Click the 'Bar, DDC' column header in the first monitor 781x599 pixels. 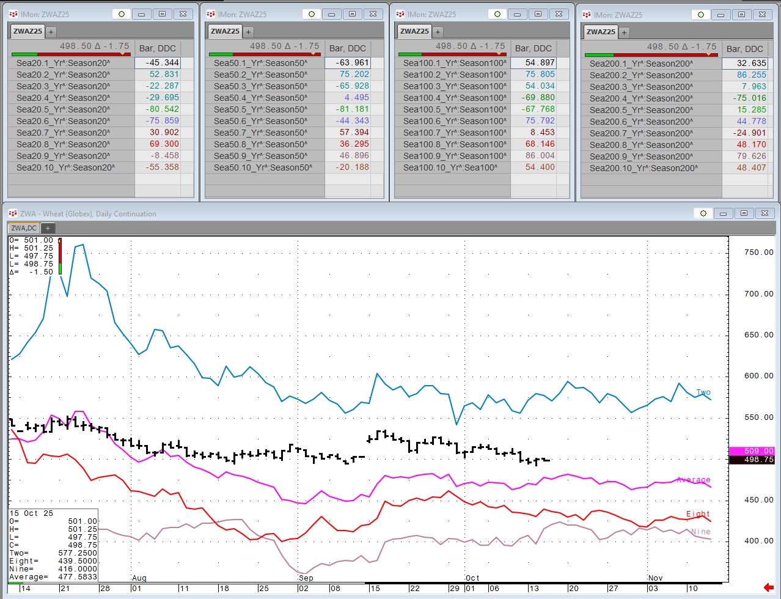tap(158, 48)
